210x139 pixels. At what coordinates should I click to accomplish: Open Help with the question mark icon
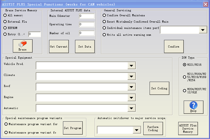click(x=193, y=107)
